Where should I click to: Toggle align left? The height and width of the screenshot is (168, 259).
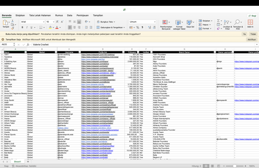(70, 27)
